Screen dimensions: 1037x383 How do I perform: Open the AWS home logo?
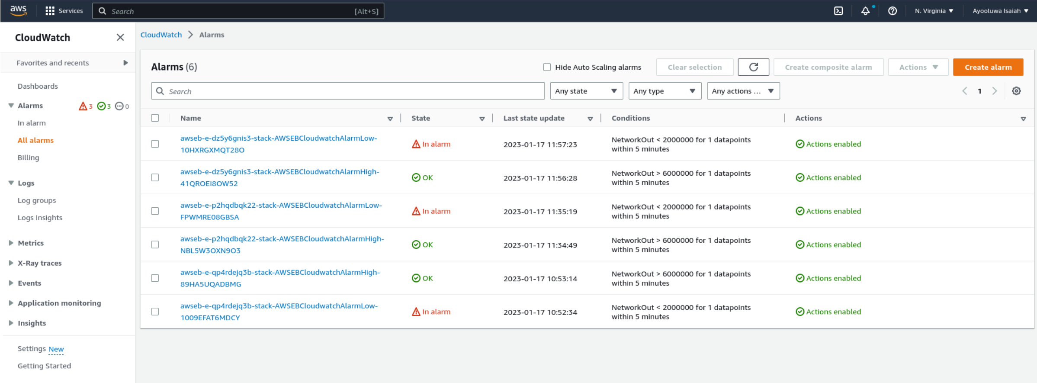click(x=18, y=11)
